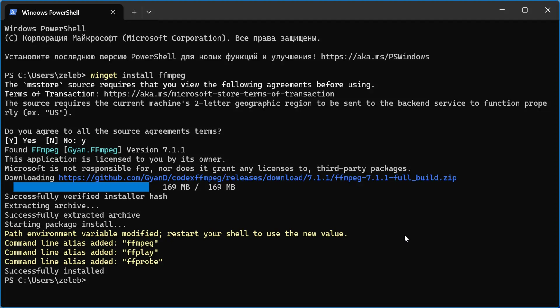
Task: Click the 'Extracting archive...' line
Action: click(x=52, y=206)
